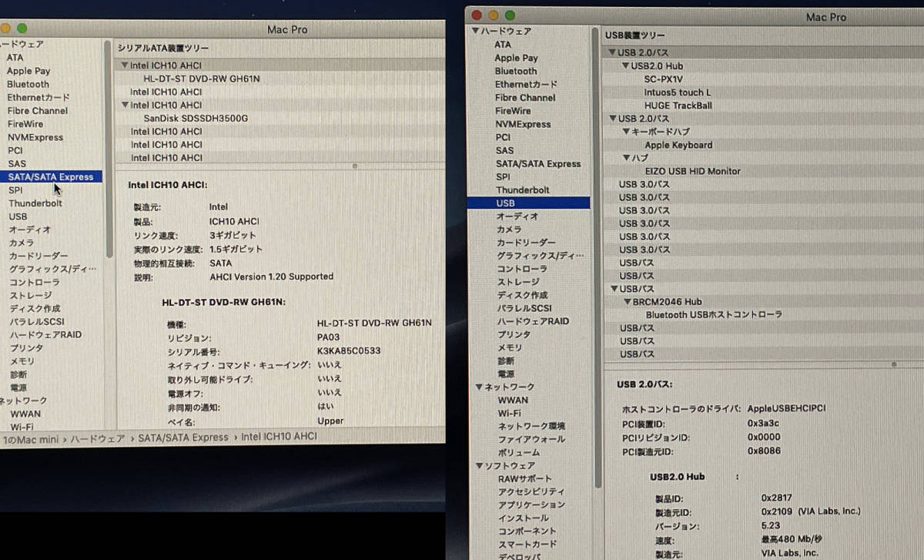The height and width of the screenshot is (560, 924).
Task: Collapse the BRCM2046 Hub node
Action: [627, 302]
